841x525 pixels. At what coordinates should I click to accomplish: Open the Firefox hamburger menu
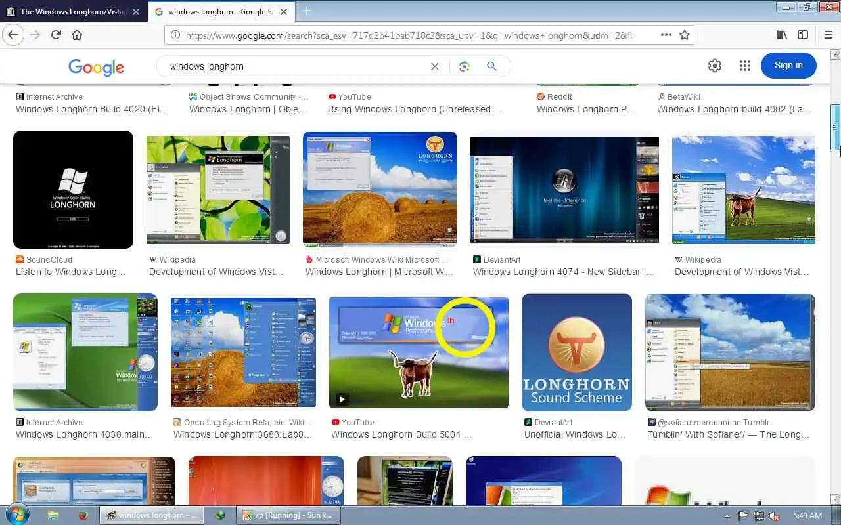[x=829, y=35]
